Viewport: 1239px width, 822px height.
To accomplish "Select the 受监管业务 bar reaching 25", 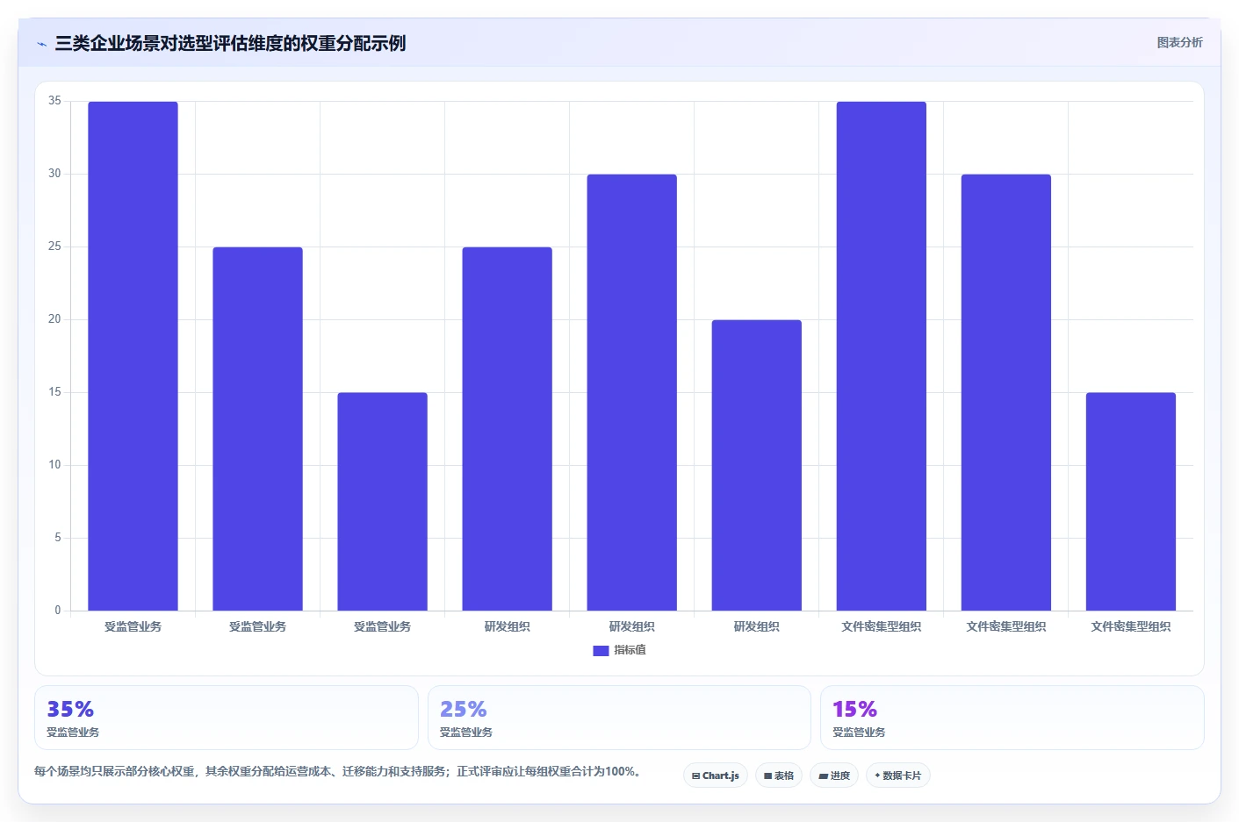I will (x=257, y=429).
